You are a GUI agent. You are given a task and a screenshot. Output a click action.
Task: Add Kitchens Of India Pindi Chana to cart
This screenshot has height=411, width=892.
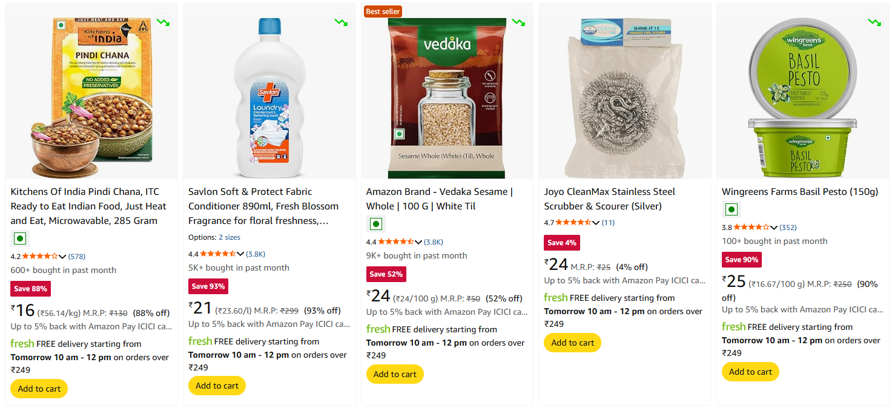(x=39, y=389)
